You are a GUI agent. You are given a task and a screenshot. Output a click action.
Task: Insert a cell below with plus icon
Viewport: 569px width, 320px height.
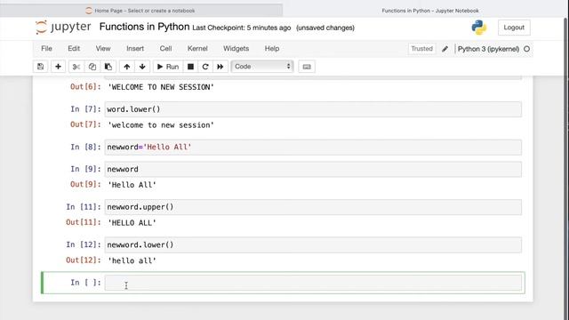pos(58,67)
